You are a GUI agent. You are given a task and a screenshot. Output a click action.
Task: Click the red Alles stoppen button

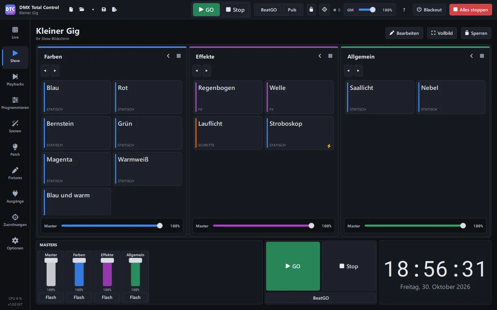point(471,10)
